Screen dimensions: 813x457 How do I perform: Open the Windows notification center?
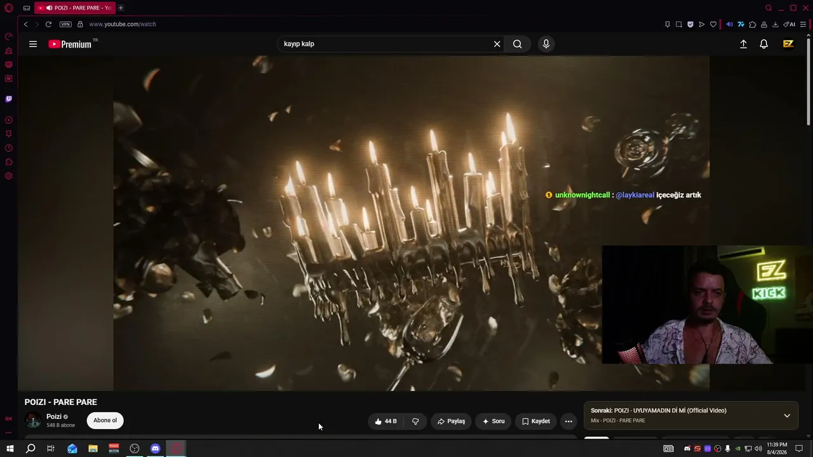coord(799,449)
